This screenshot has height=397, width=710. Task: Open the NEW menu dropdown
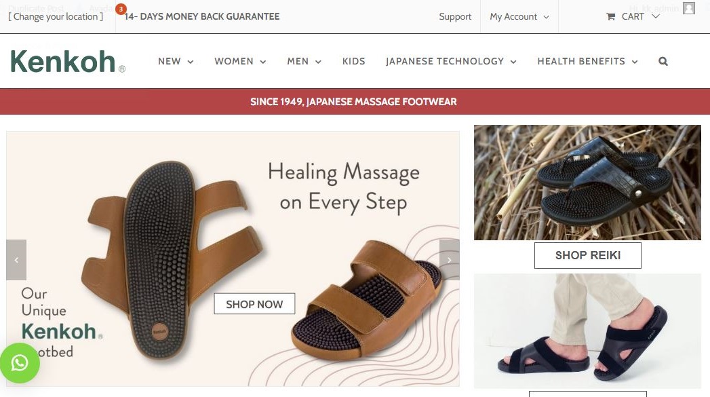(176, 62)
